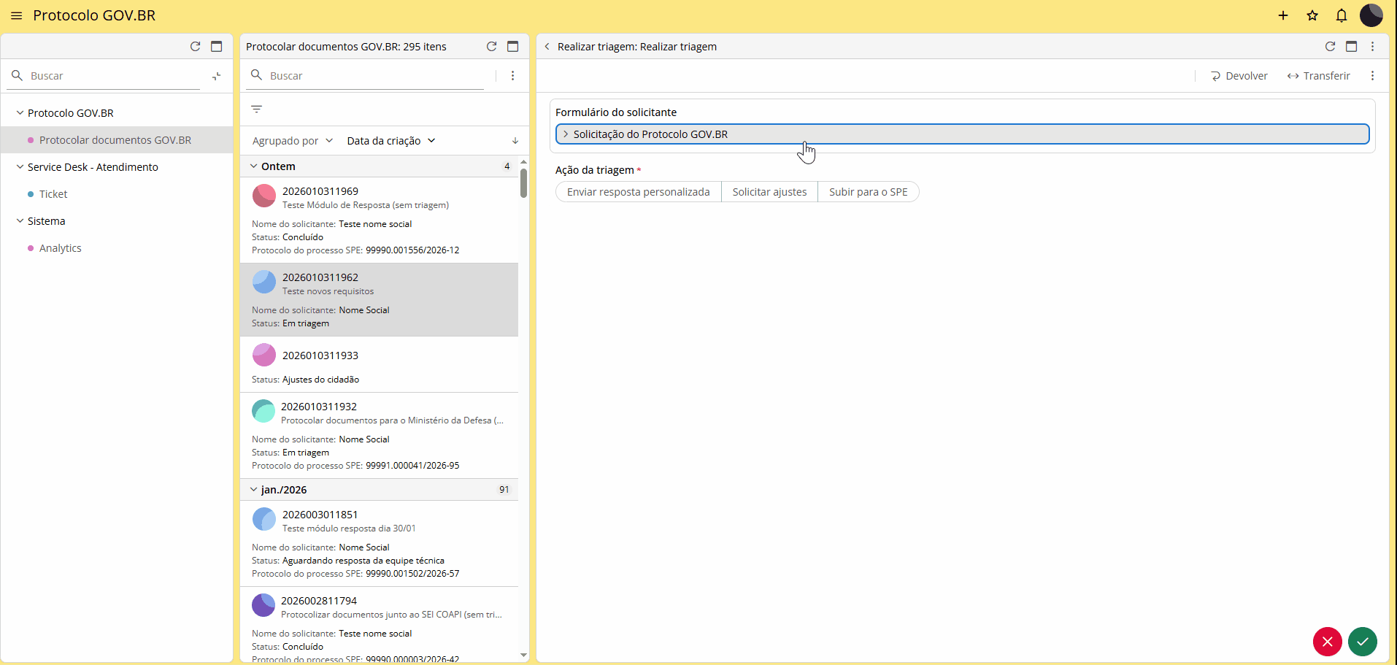
Task: Refresh the left navigation panel
Action: pyautogui.click(x=195, y=46)
